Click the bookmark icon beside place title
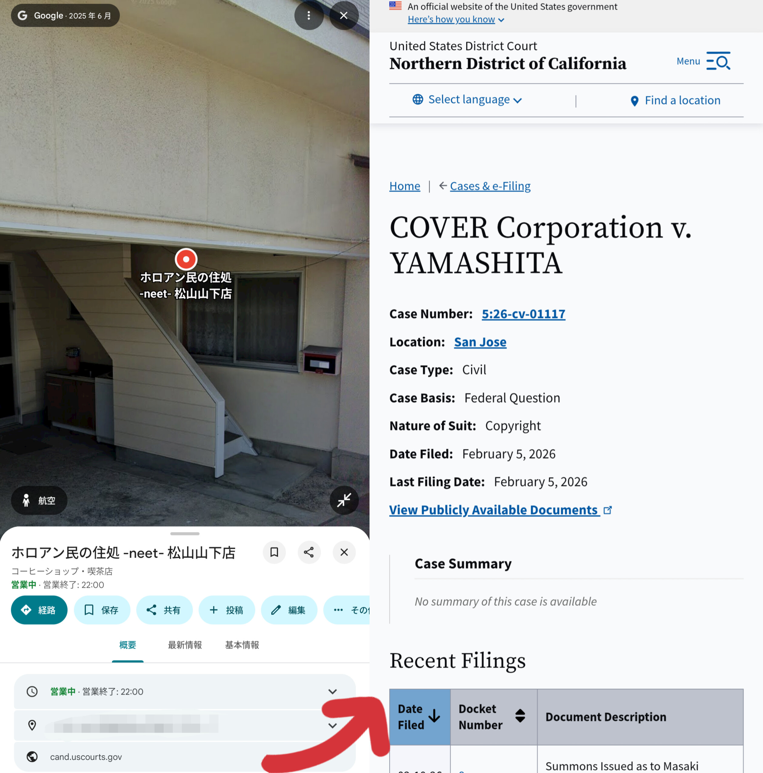Image resolution: width=763 pixels, height=773 pixels. coord(274,552)
